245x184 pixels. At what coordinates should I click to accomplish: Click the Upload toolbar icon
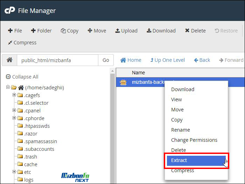tap(118, 31)
